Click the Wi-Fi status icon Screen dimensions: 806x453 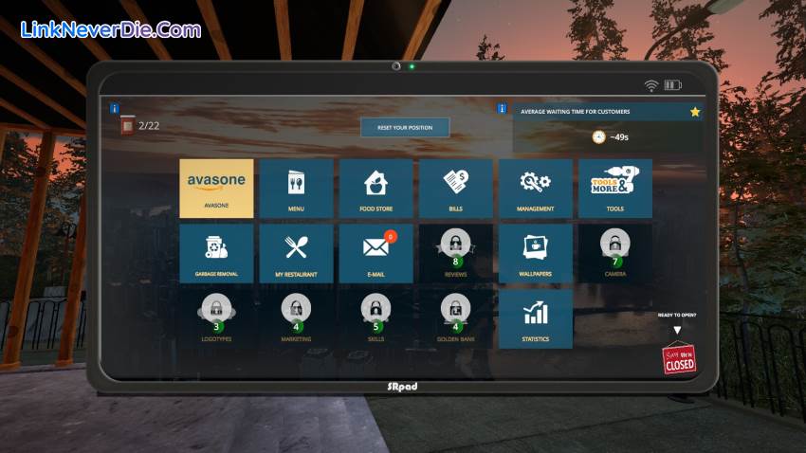point(650,85)
